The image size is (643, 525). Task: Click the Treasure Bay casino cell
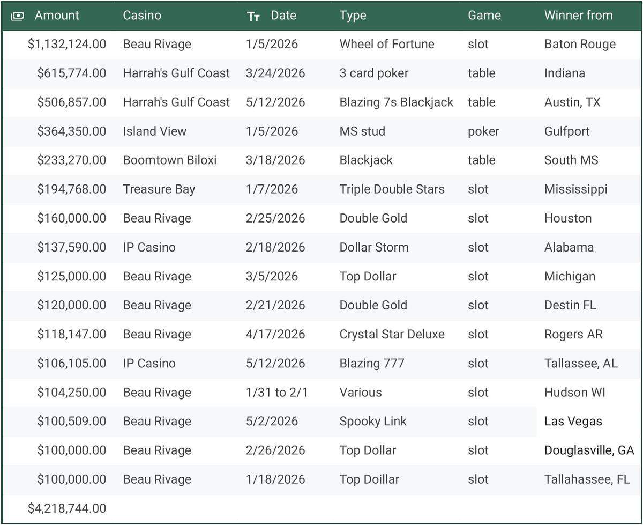tap(159, 189)
